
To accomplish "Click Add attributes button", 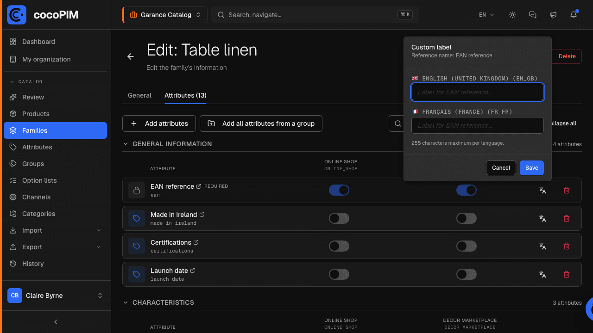I will point(159,123).
